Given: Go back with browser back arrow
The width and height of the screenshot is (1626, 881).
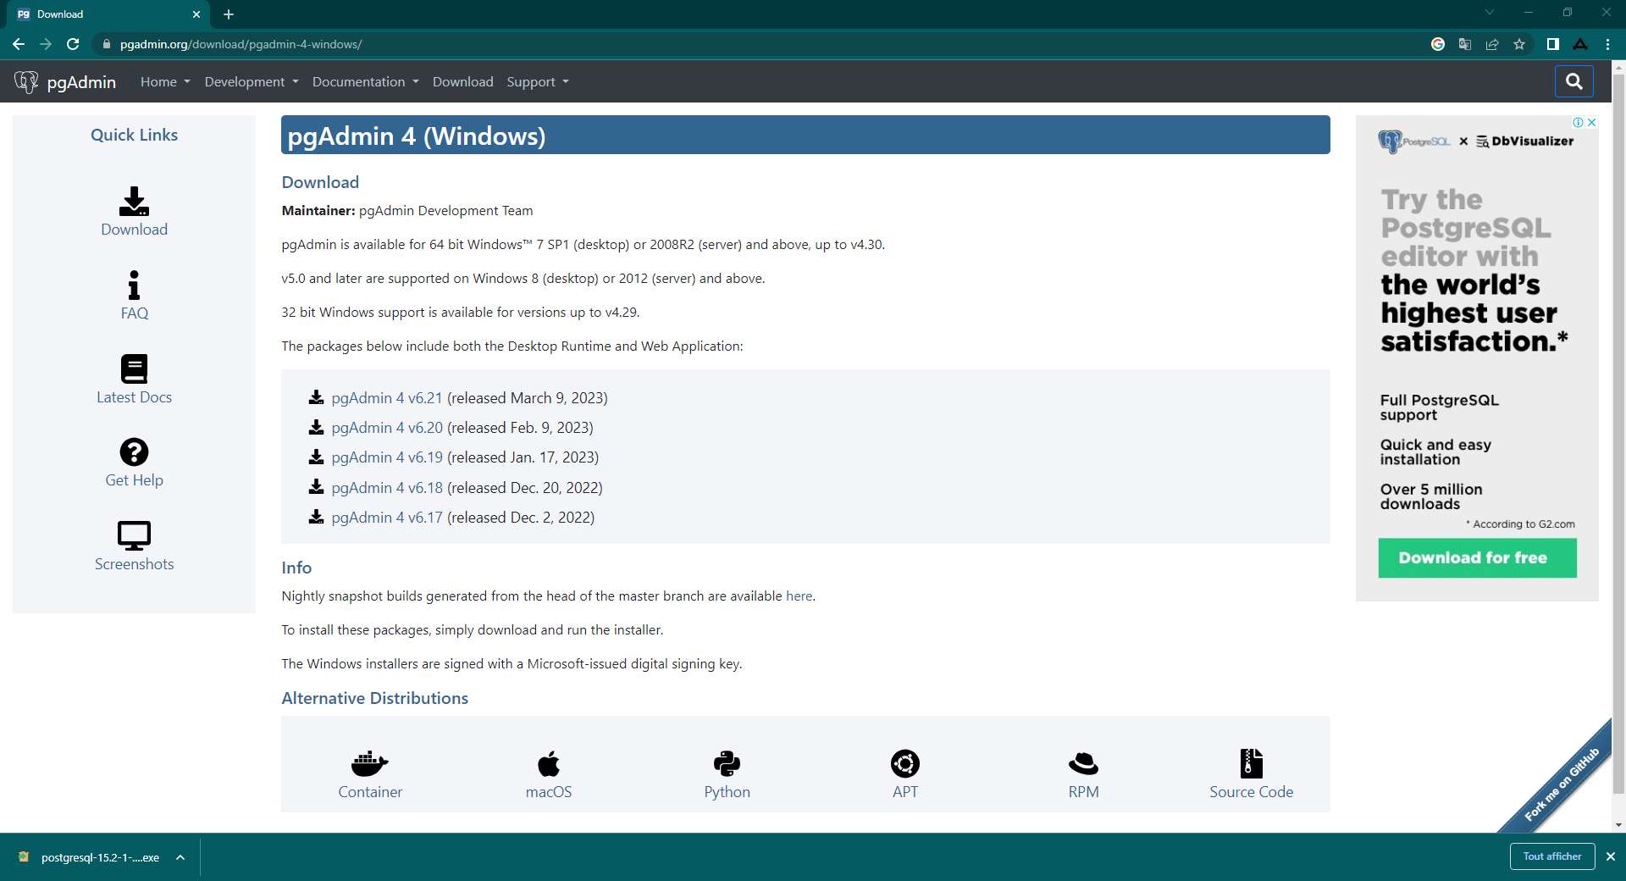Looking at the screenshot, I should [x=19, y=44].
